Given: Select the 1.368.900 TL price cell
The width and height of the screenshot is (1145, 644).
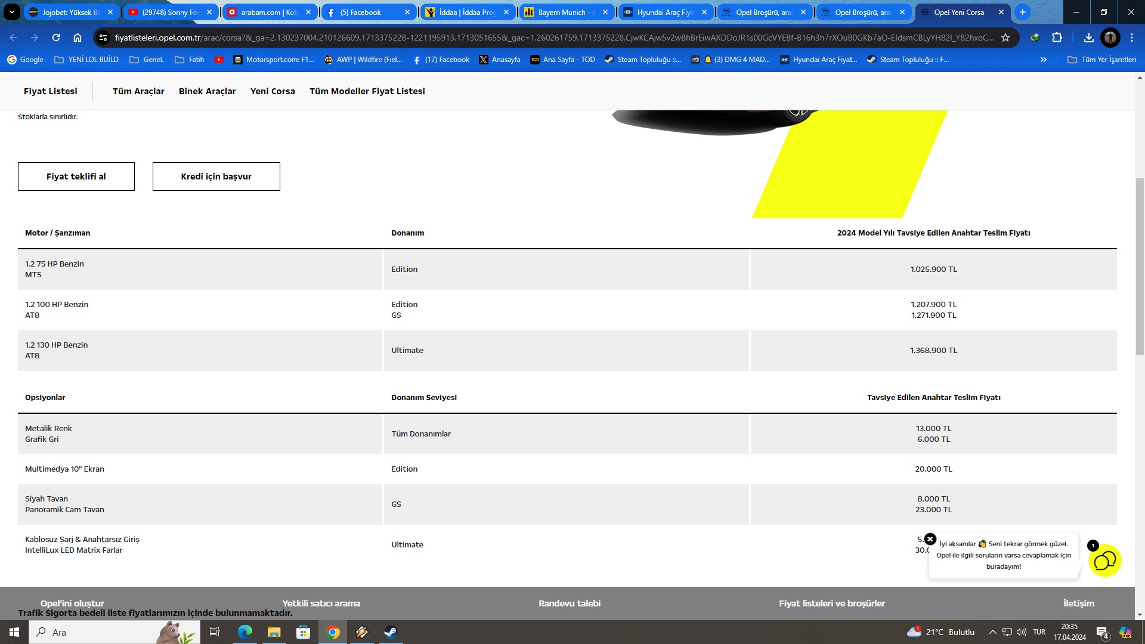Looking at the screenshot, I should (933, 351).
